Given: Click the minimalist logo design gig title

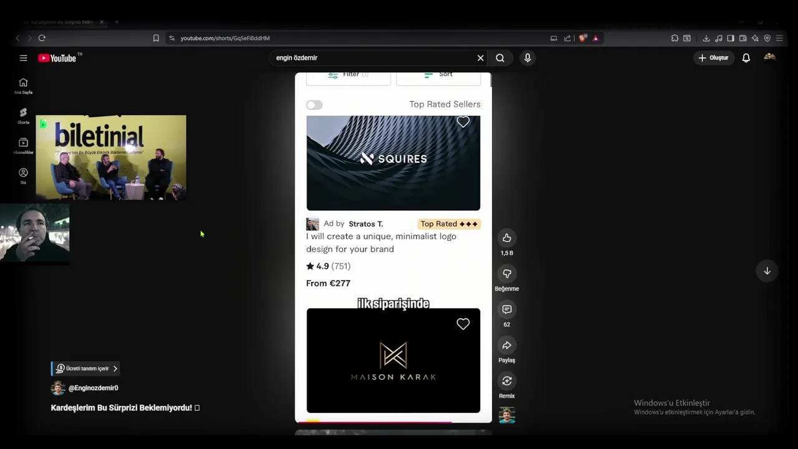Looking at the screenshot, I should click(381, 243).
